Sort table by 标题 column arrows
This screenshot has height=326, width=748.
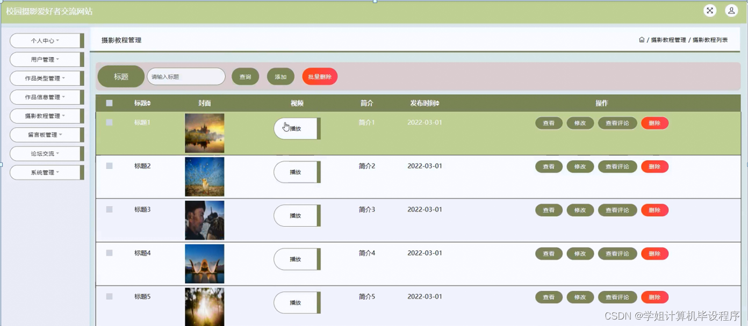tap(149, 103)
